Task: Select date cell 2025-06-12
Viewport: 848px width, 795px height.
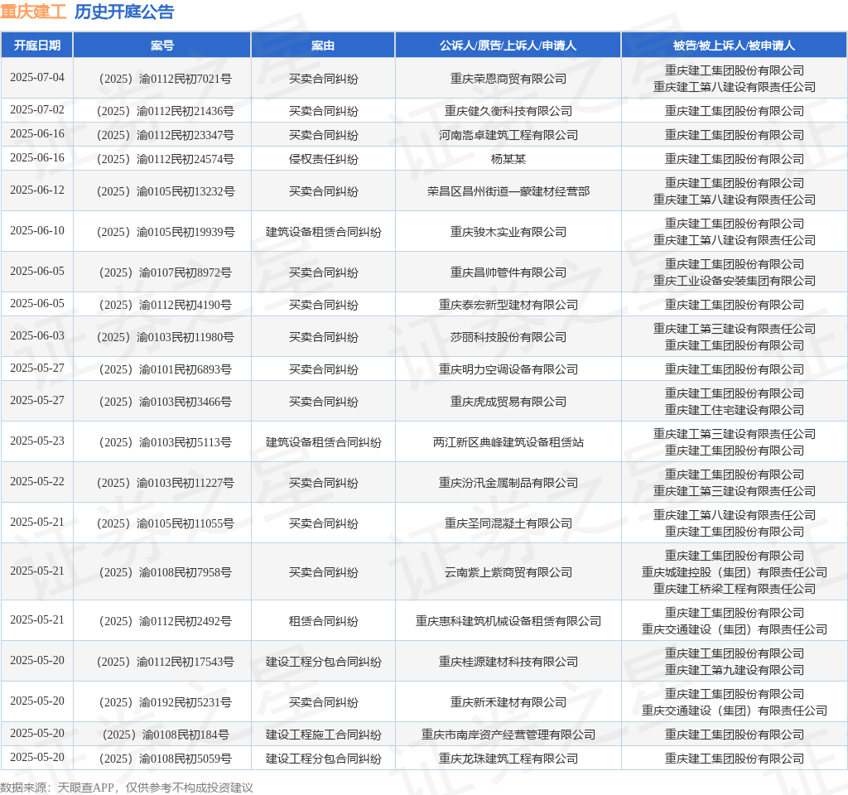Action: (x=36, y=190)
